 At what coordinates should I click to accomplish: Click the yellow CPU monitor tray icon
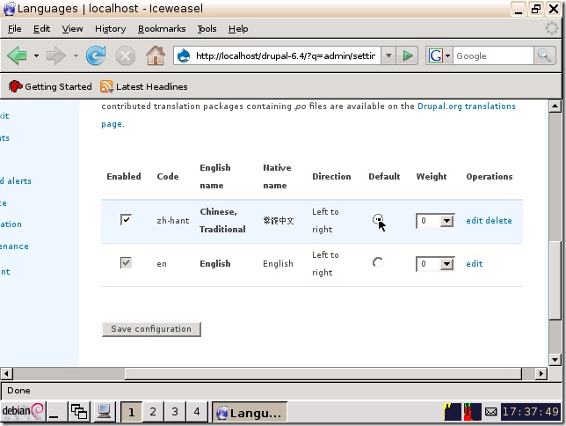[453, 412]
